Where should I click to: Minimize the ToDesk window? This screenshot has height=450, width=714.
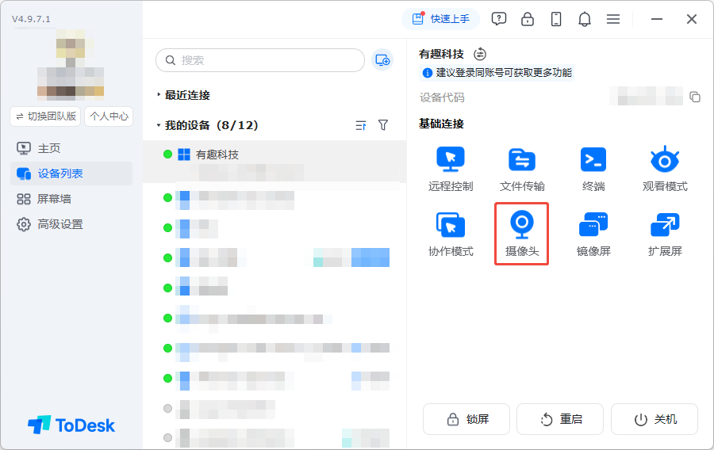pyautogui.click(x=657, y=19)
